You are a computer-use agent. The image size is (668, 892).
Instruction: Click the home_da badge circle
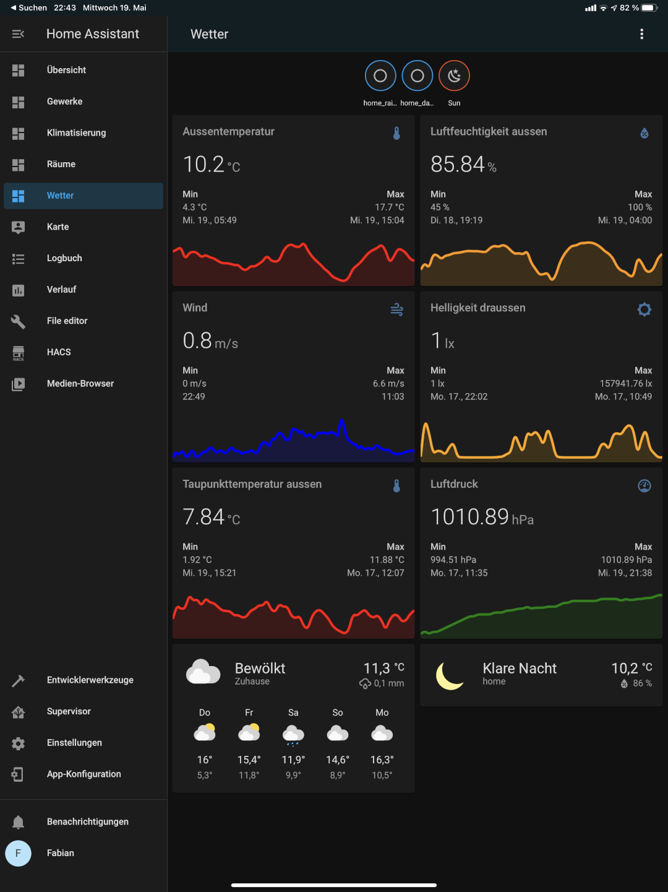pyautogui.click(x=417, y=76)
